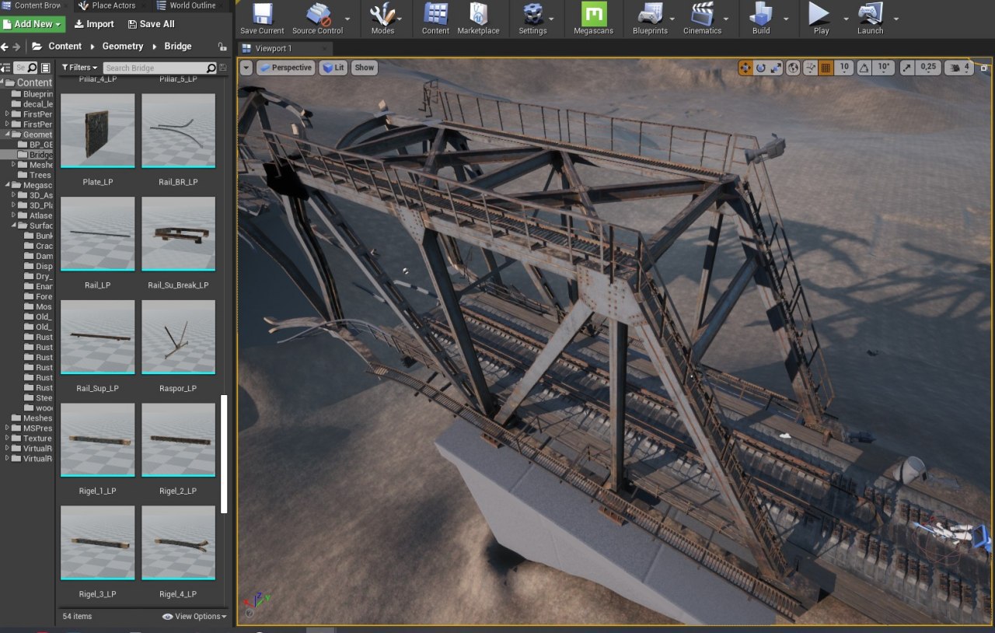Collapse the Megasc folder in the tree
This screenshot has width=995, height=633.
coord(8,185)
